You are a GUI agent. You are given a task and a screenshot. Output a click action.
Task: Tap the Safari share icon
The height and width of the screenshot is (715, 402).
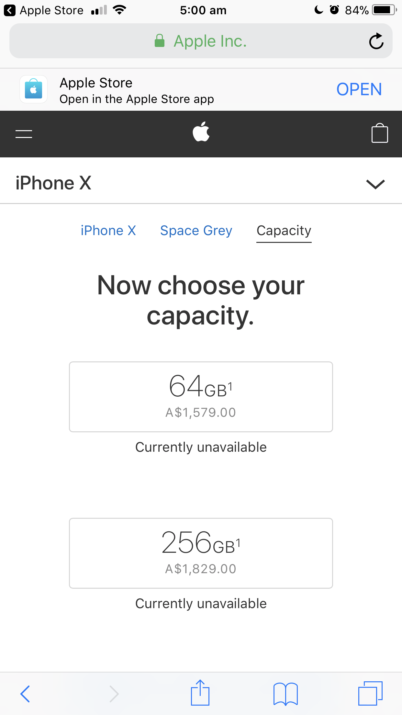point(200,692)
